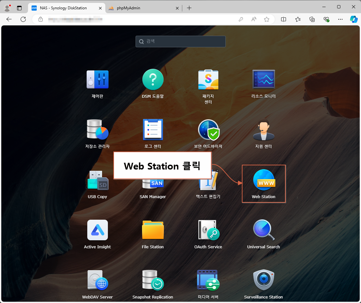Launch Snapshot Replication
The height and width of the screenshot is (303, 361).
point(153,280)
